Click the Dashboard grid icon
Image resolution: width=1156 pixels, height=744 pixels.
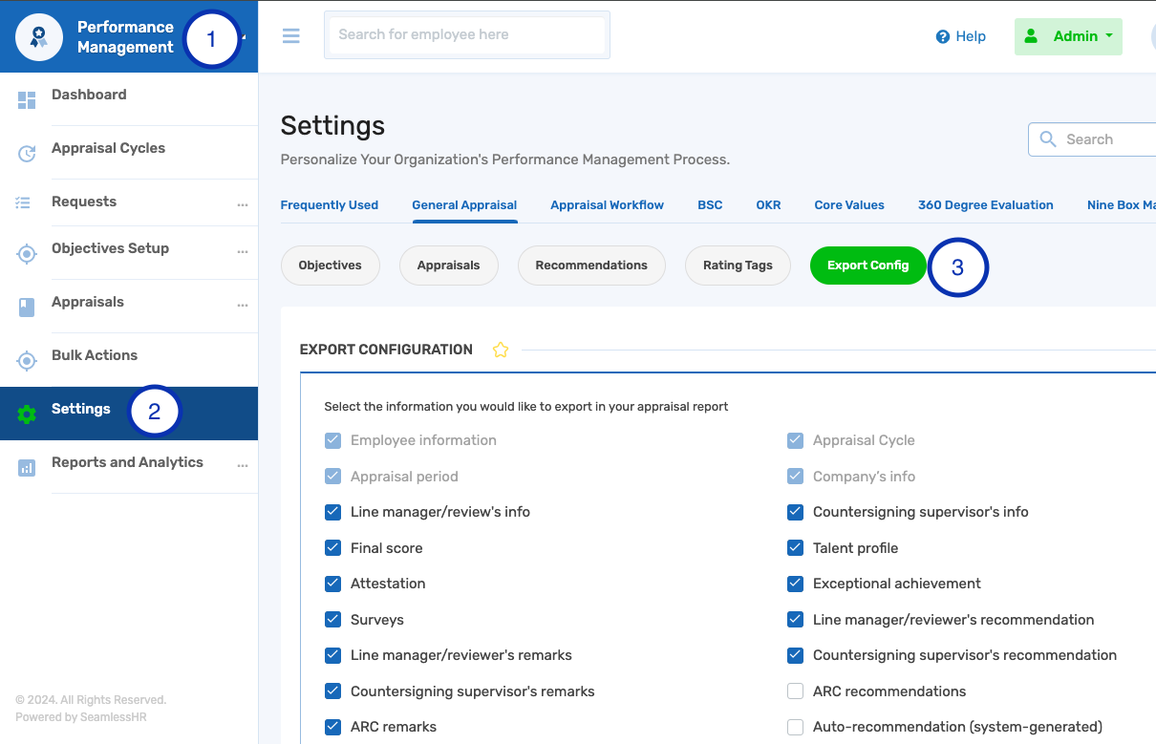click(x=27, y=100)
